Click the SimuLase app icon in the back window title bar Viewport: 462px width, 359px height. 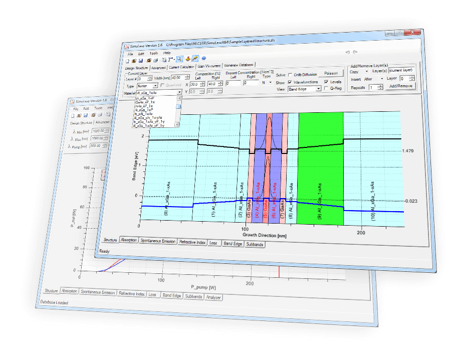pos(72,102)
